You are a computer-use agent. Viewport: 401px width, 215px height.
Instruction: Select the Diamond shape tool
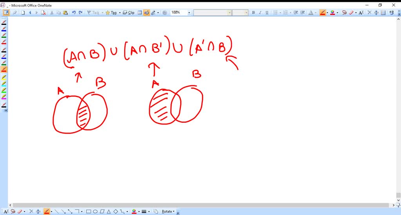(x=116, y=211)
